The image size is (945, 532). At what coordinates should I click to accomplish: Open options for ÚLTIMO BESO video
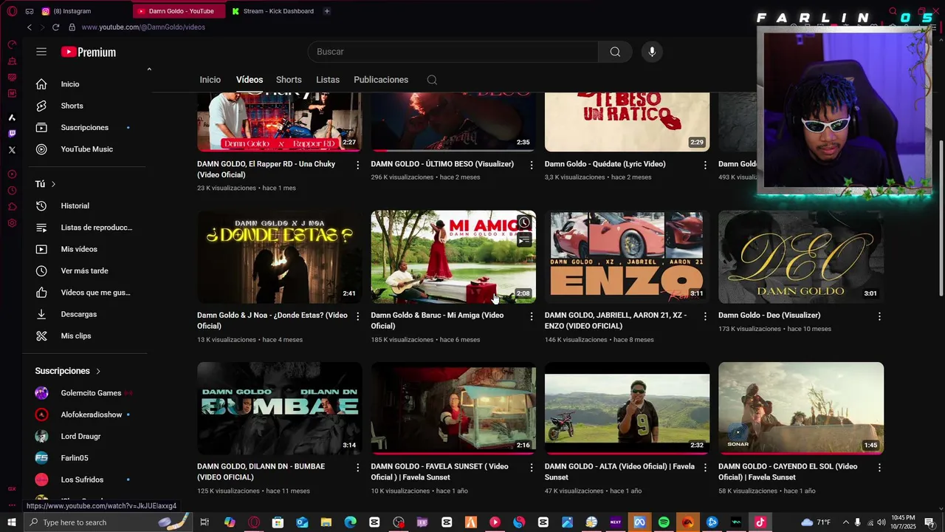tap(532, 165)
